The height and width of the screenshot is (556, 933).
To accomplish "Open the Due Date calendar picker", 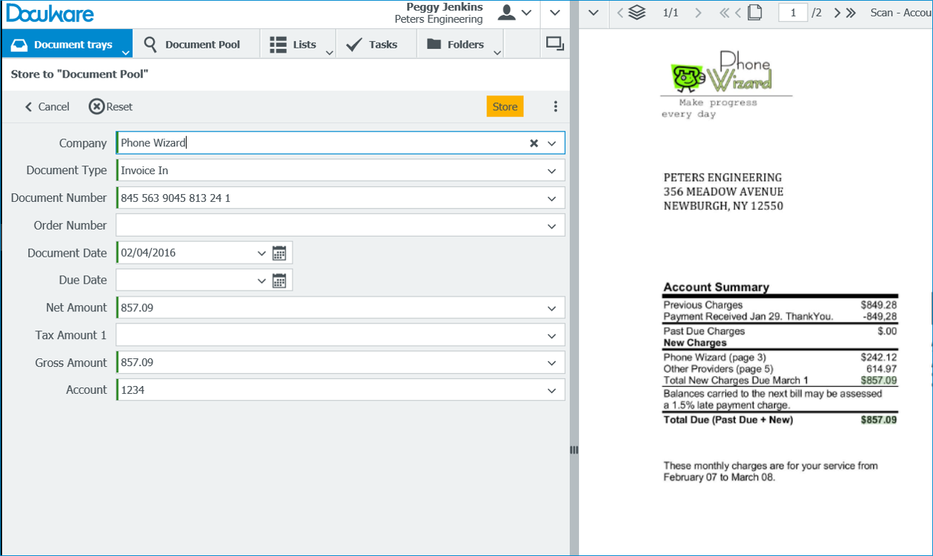I will 279,281.
